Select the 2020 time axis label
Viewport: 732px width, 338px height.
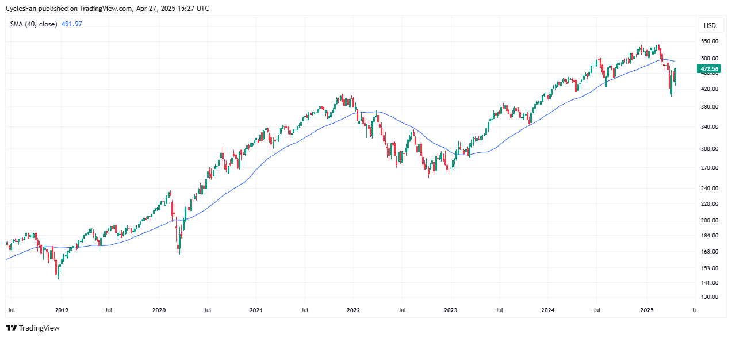(159, 310)
